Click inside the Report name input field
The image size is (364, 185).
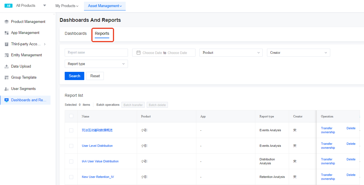coord(96,52)
